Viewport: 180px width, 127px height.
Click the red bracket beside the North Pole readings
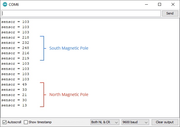pos(43,95)
